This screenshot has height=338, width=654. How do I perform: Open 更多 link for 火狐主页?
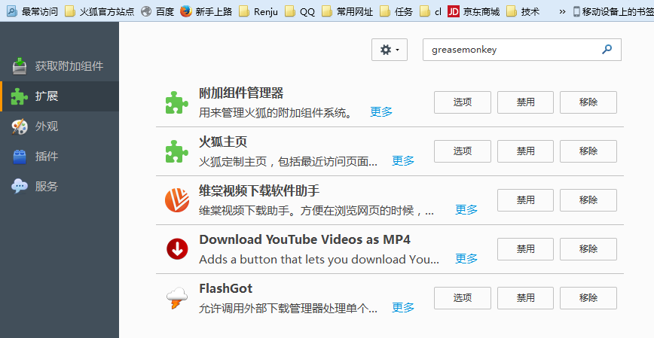point(403,161)
